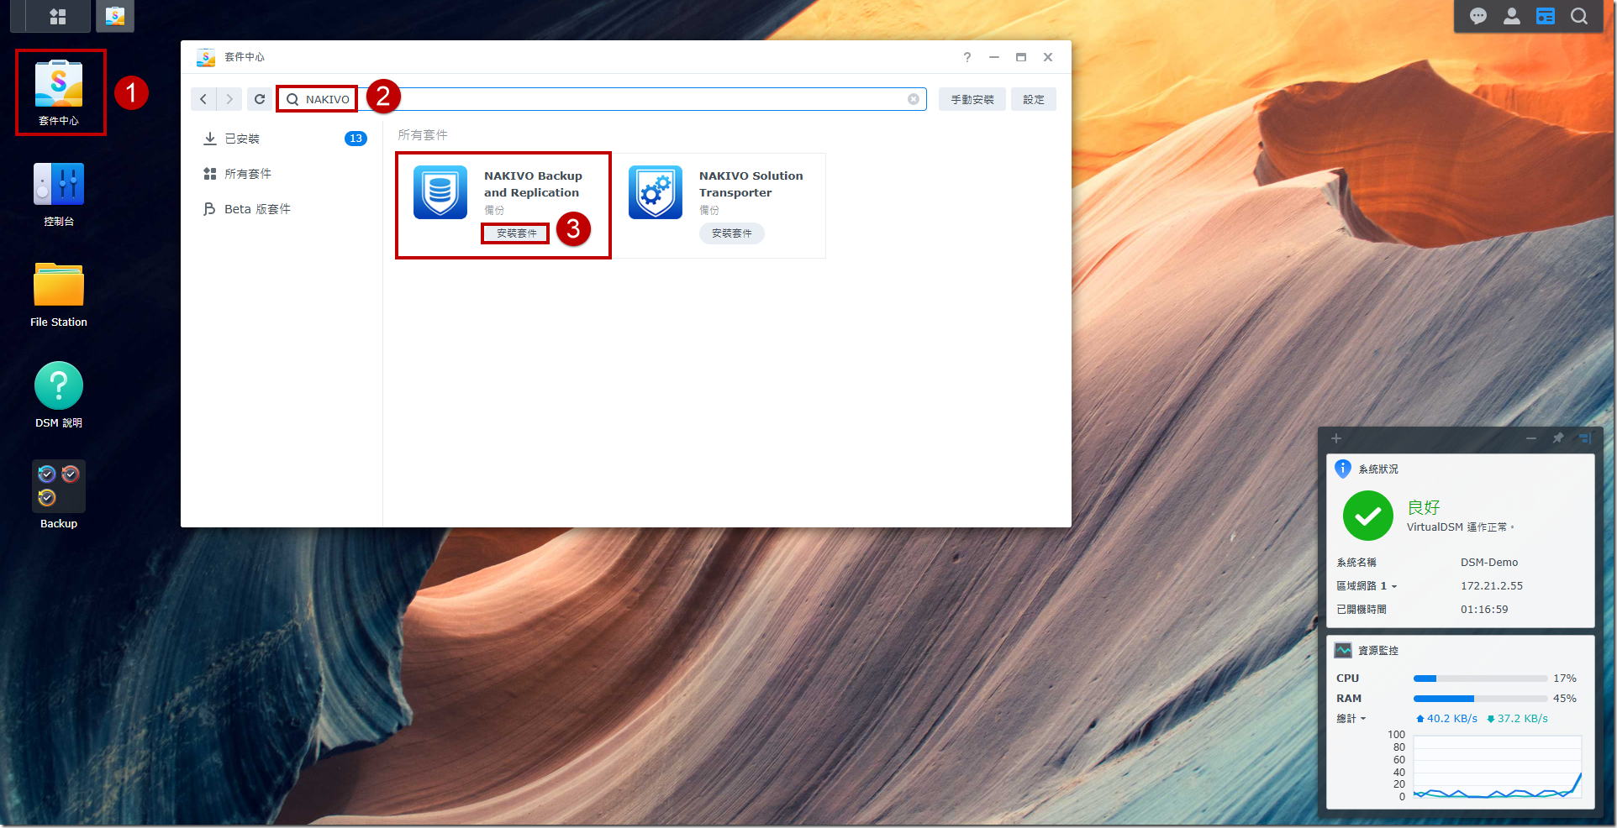
Task: Add a widget with plus icon
Action: (1336, 438)
